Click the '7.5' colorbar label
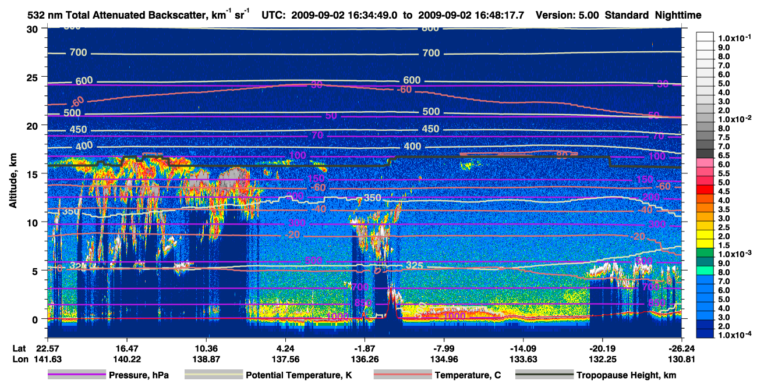Image resolution: width=757 pixels, height=388 pixels. (x=723, y=138)
